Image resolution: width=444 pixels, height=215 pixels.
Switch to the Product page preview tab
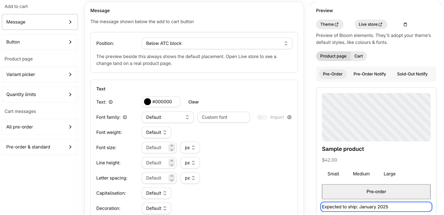(x=333, y=56)
